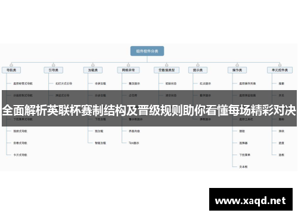Collapse the 操作类 branch circle toggle
The width and height of the screenshot is (298, 216).
point(237,65)
